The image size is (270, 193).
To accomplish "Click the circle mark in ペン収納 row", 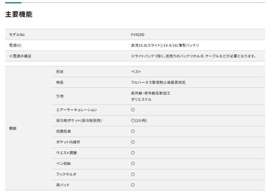I will (133, 163).
